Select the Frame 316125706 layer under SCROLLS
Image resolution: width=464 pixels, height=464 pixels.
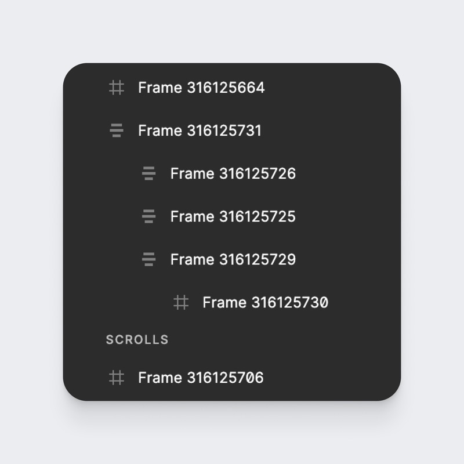click(x=232, y=378)
